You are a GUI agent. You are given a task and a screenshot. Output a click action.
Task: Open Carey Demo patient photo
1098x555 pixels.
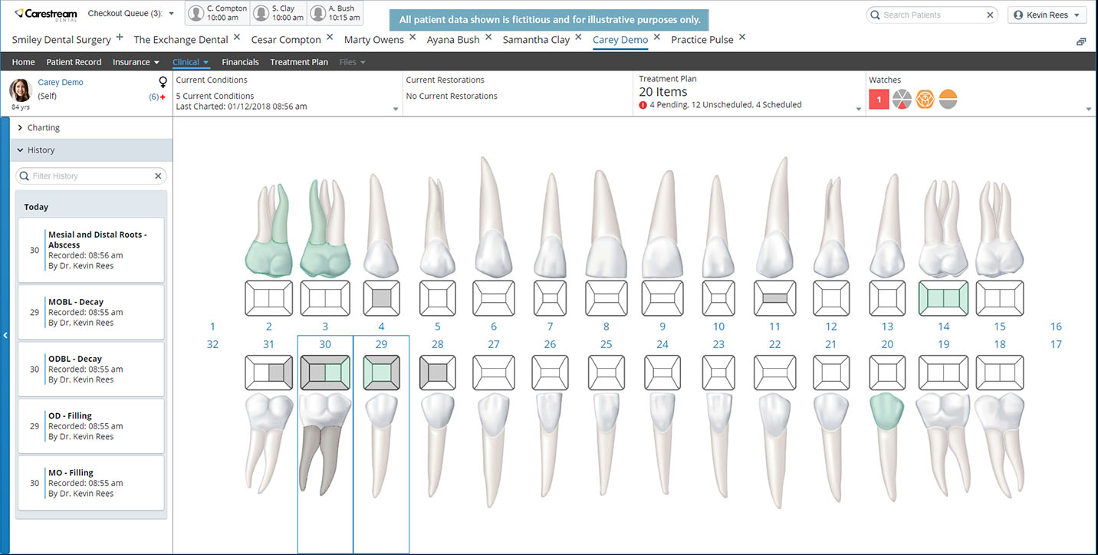tap(20, 90)
